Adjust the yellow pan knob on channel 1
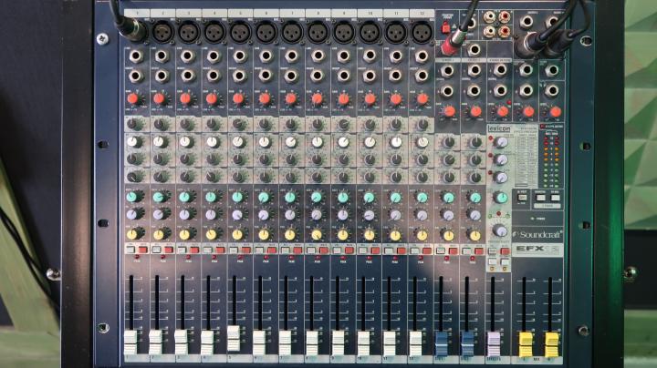 point(132,234)
